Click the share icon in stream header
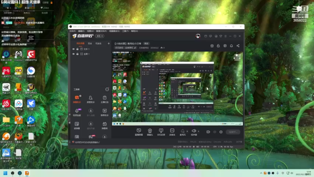The image size is (314, 177). point(238,46)
